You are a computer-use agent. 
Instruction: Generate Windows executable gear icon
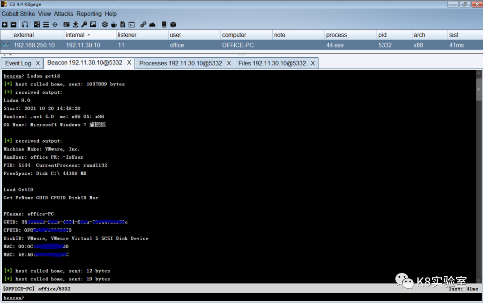point(105,25)
